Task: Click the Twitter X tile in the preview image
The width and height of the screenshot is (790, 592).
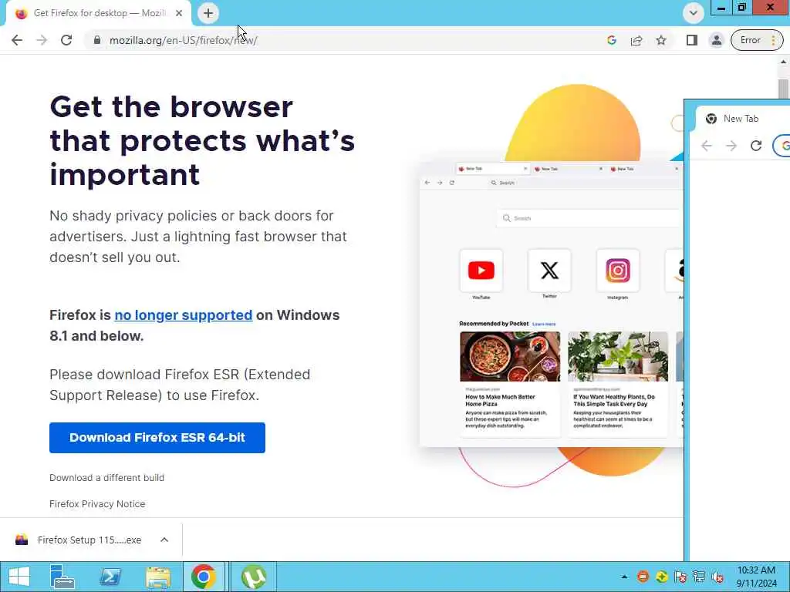Action: (549, 271)
